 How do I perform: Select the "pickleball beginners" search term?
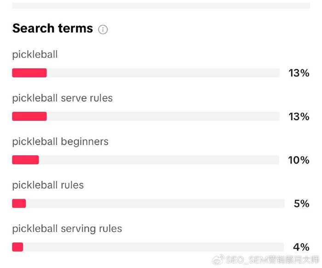60,141
